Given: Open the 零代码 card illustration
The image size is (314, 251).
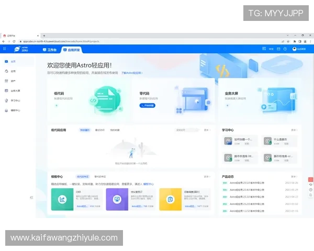Looking at the screenshot, I should (193, 100).
